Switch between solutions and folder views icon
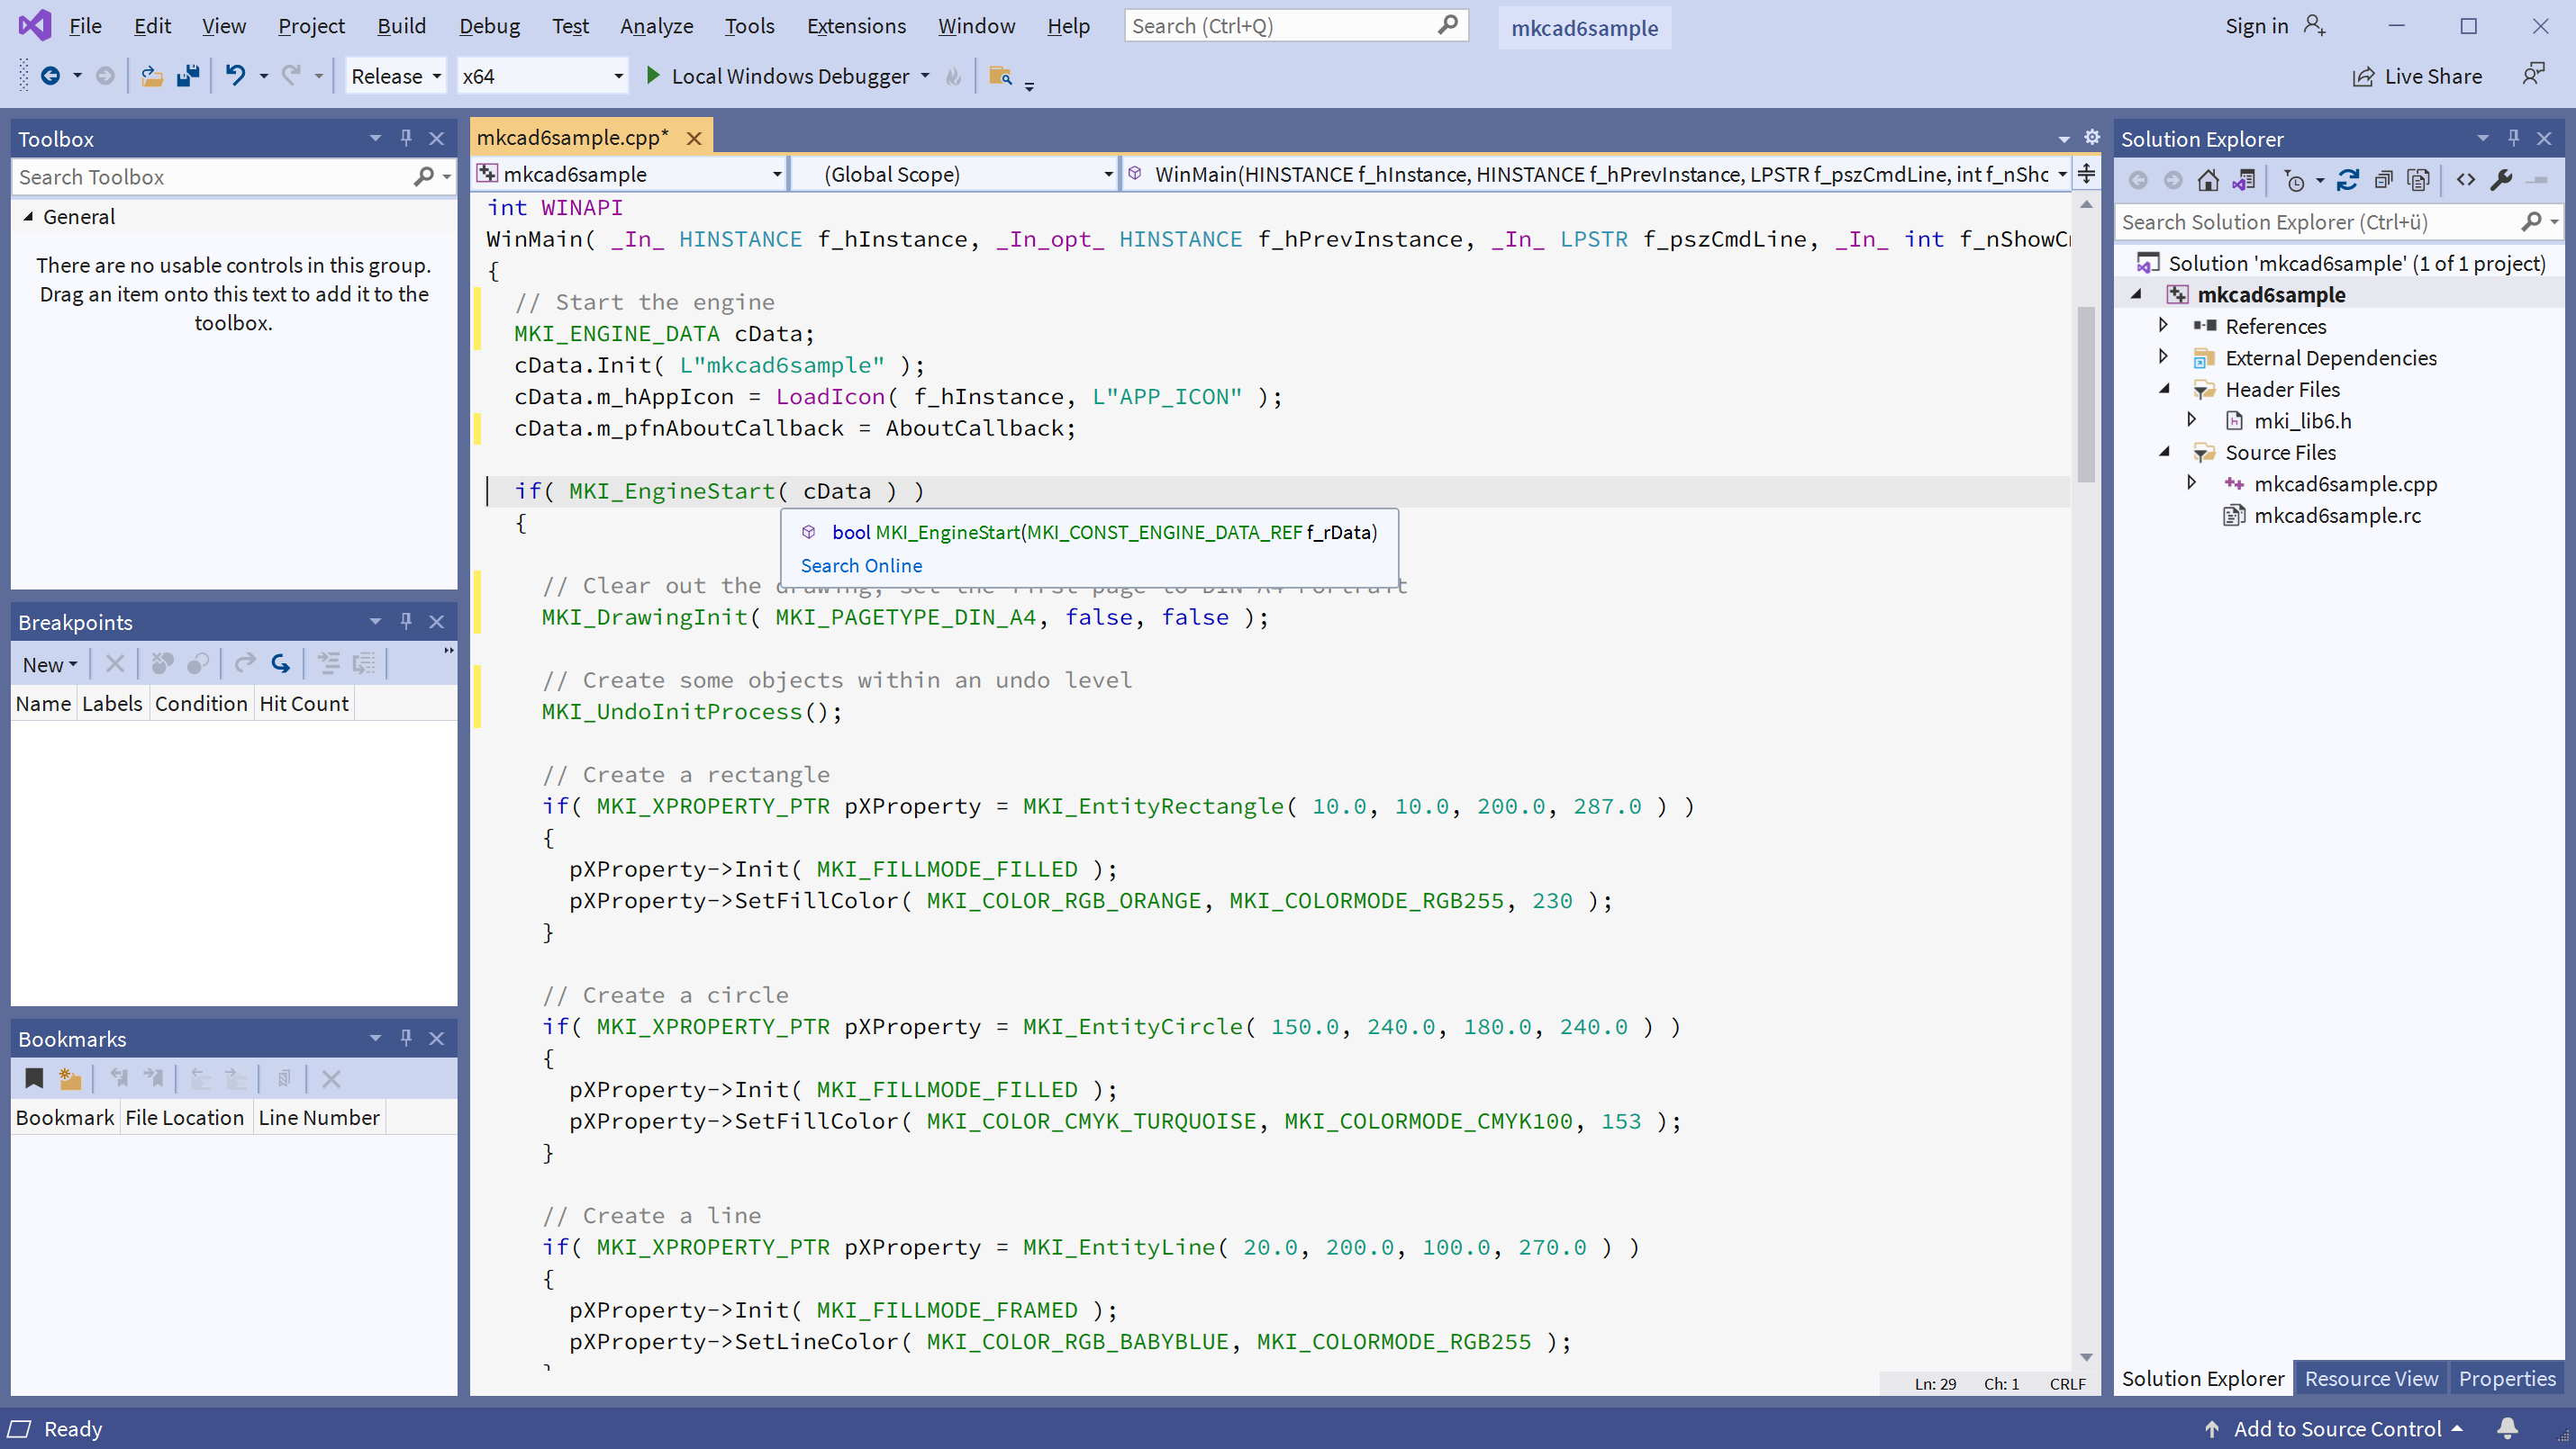2576x1449 pixels. [x=2244, y=180]
